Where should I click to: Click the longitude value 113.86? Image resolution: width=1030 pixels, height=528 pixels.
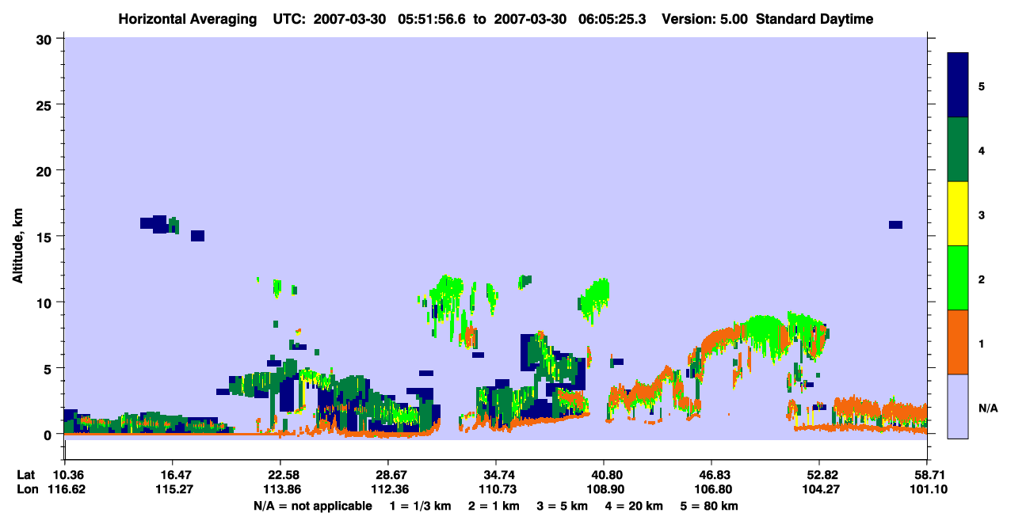[280, 489]
